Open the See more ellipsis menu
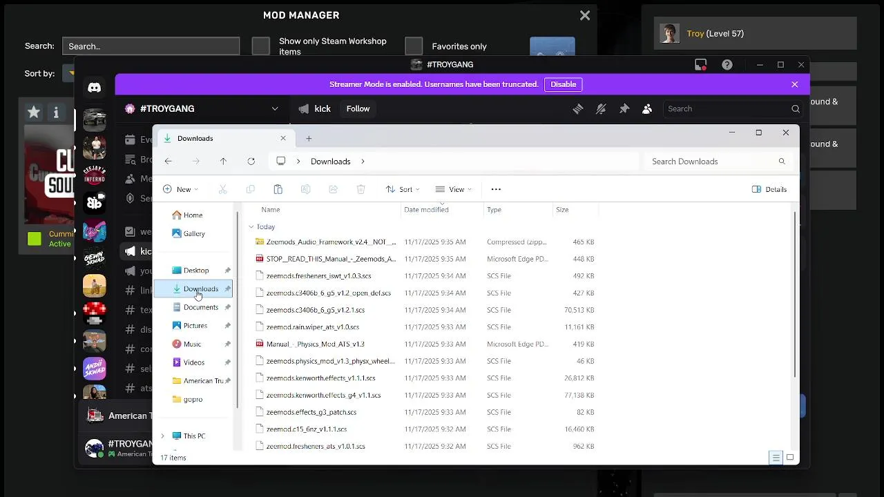 [496, 189]
